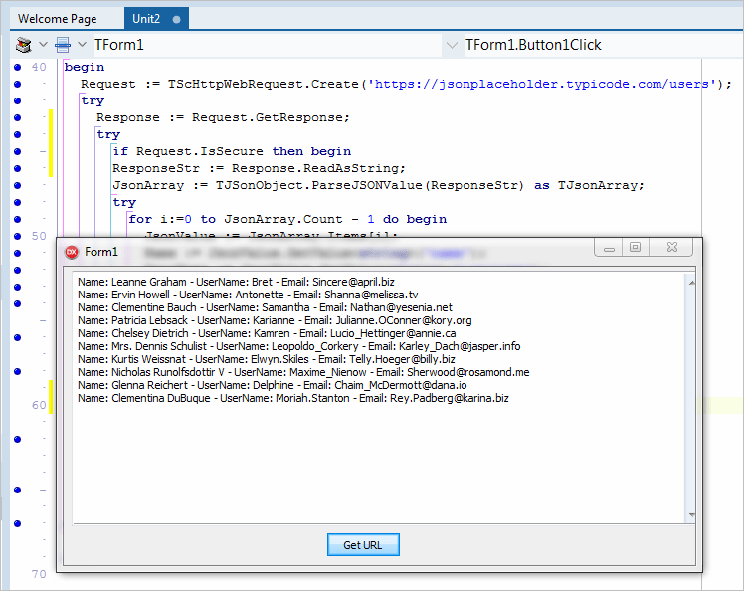Click the 'Clementine Bauch' line in the memo
The height and width of the screenshot is (591, 744).
point(265,307)
